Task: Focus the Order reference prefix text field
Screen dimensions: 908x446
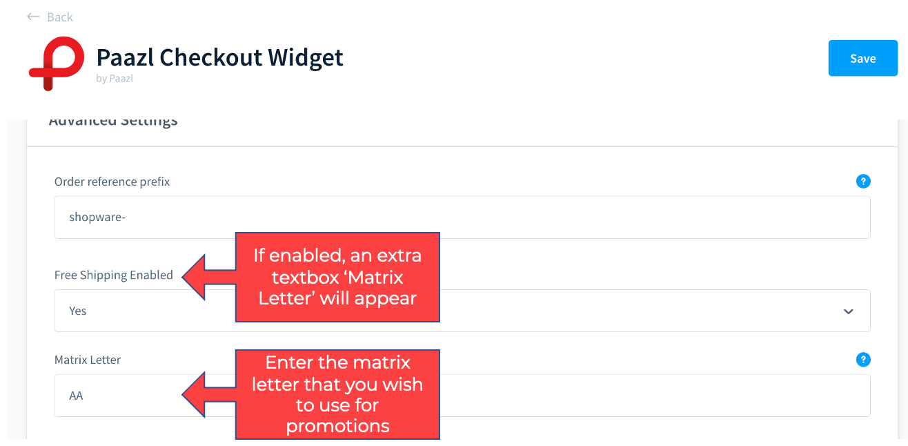Action: point(462,217)
